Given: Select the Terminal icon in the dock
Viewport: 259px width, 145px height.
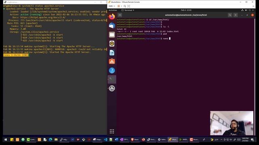Looking at the screenshot, I should click(x=112, y=79).
